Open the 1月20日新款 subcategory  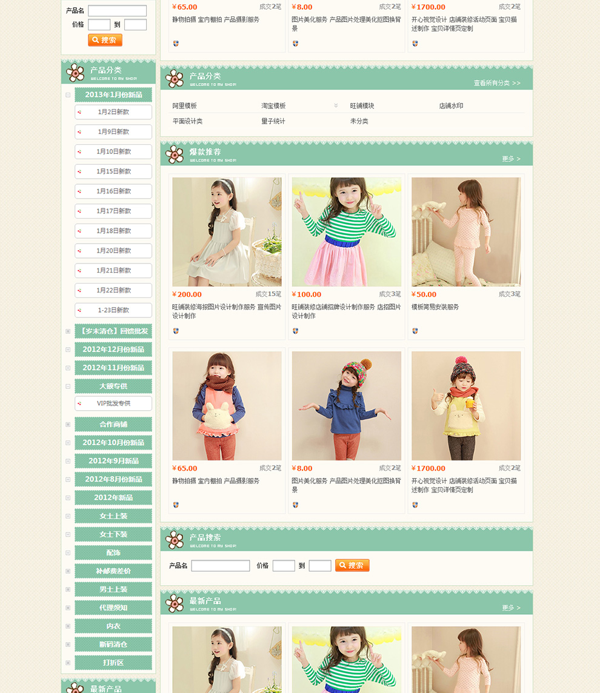tap(113, 251)
